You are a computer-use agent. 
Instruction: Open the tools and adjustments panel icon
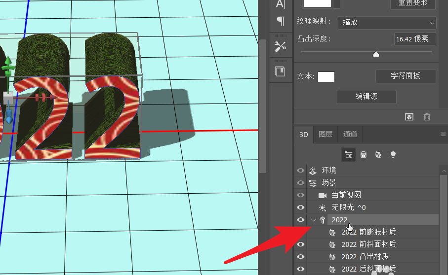coord(280,46)
